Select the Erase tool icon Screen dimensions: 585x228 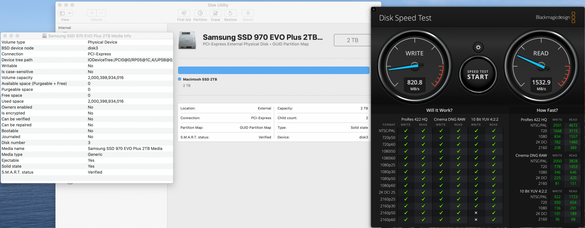(x=216, y=13)
